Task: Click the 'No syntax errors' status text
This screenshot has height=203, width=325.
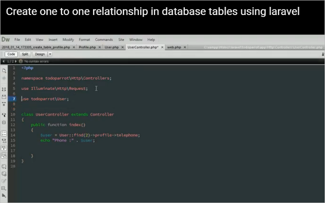Action: tap(36, 61)
